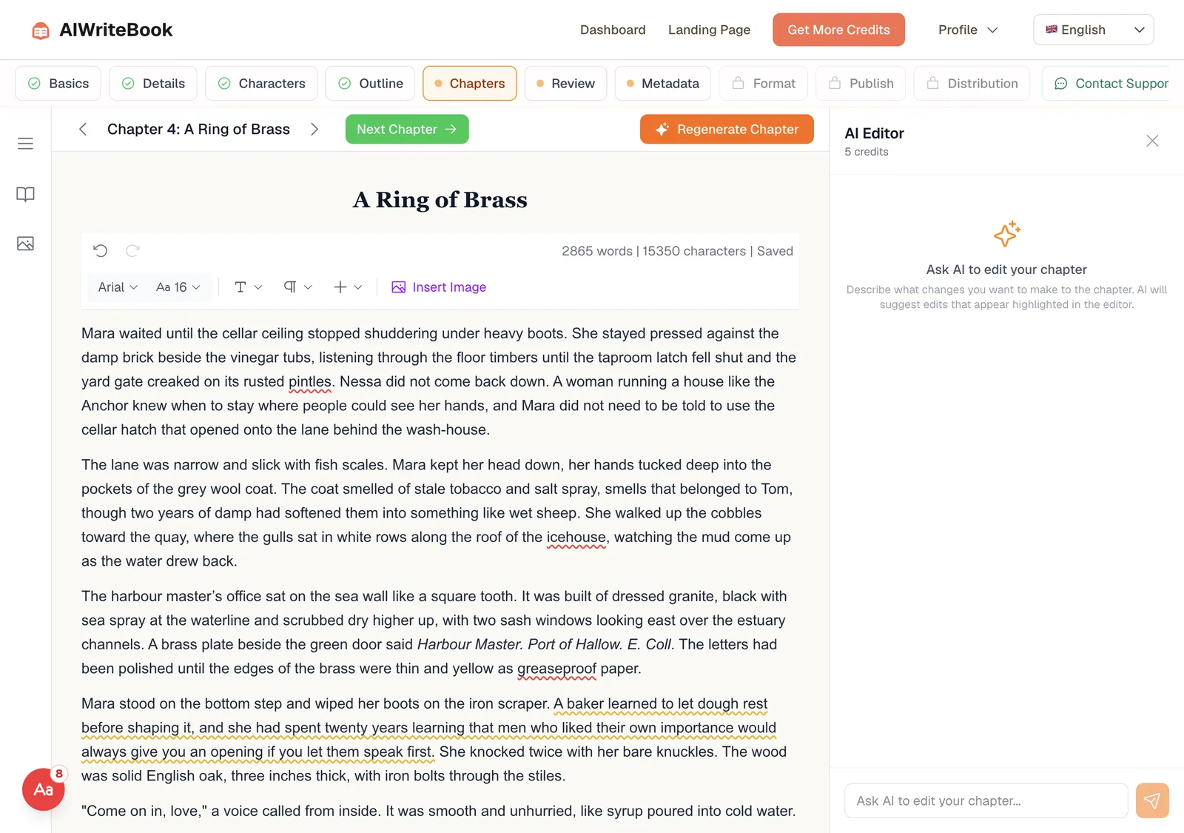Go to the next chapter chevron
This screenshot has height=833, width=1184.
(314, 129)
